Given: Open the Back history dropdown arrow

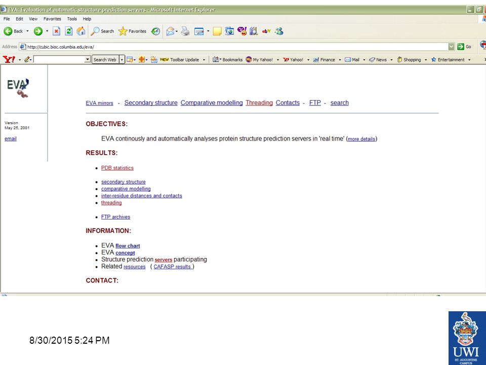Looking at the screenshot, I should click(27, 31).
